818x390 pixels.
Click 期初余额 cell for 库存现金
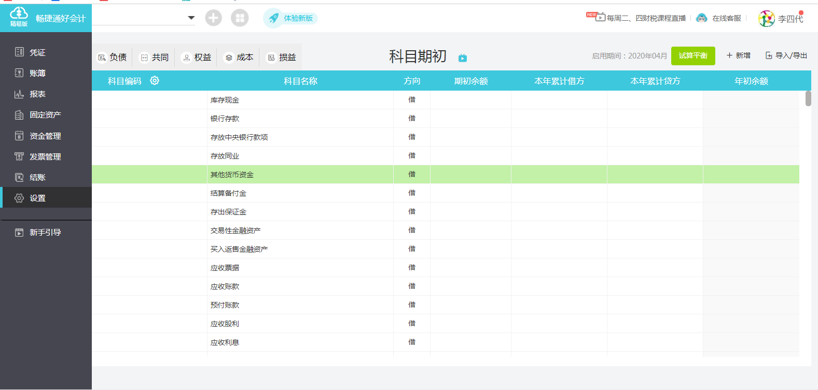(470, 100)
